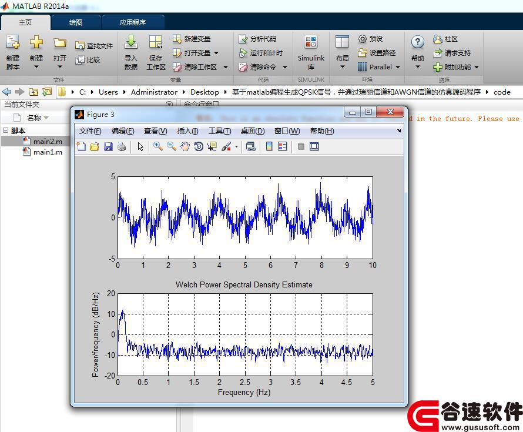This screenshot has height=432, width=523.
Task: Open the 窗口(W) menu in Figure 3
Action: coord(287,130)
